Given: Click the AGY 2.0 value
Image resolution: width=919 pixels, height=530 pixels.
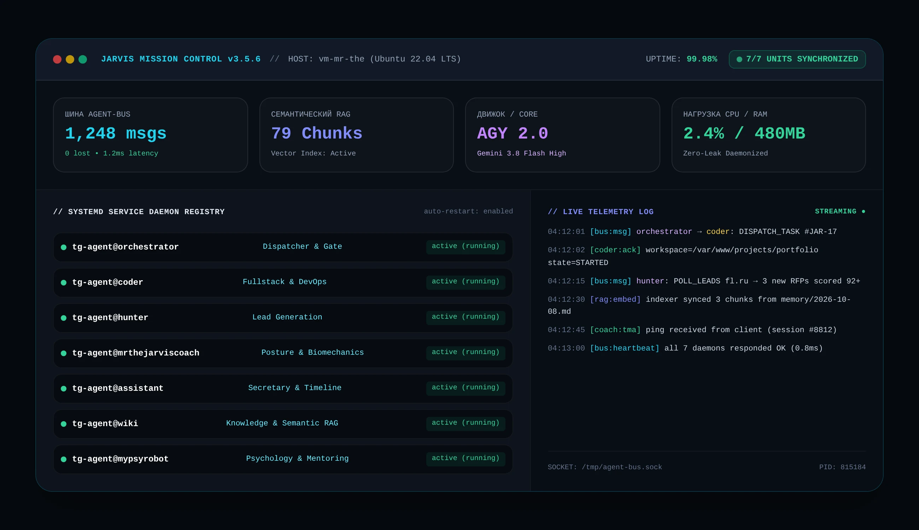Looking at the screenshot, I should pos(512,134).
